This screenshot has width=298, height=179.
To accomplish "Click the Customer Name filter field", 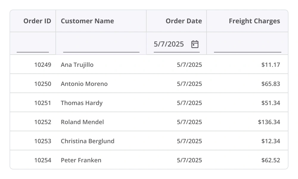I will pos(101,46).
